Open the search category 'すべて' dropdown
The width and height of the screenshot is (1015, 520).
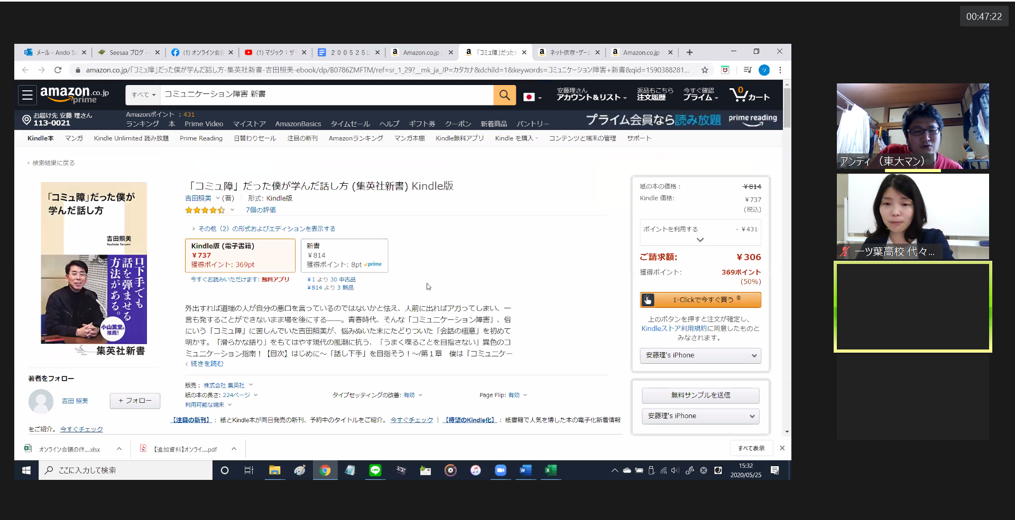(143, 95)
